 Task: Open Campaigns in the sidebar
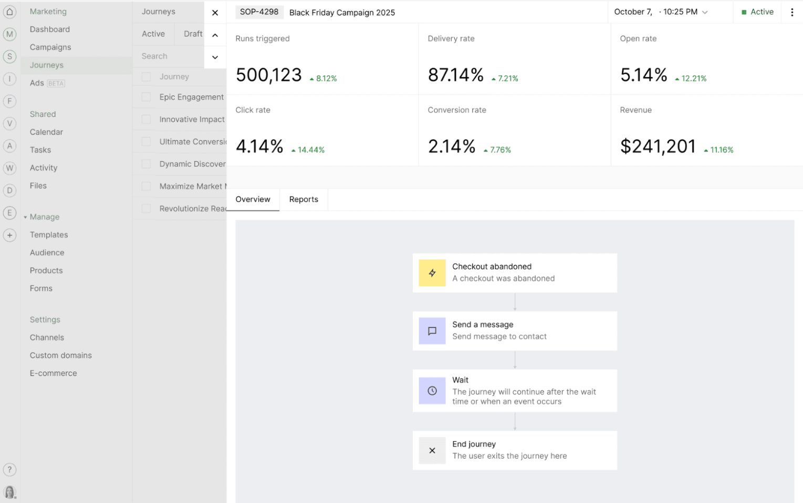(50, 47)
